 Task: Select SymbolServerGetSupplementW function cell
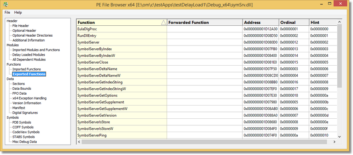(x=121, y=109)
